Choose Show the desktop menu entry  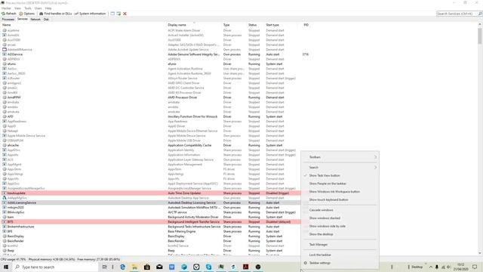(340, 234)
